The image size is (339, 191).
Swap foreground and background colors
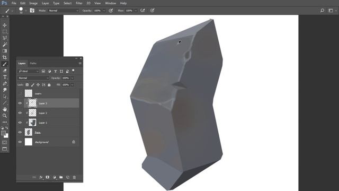pyautogui.click(x=7, y=128)
